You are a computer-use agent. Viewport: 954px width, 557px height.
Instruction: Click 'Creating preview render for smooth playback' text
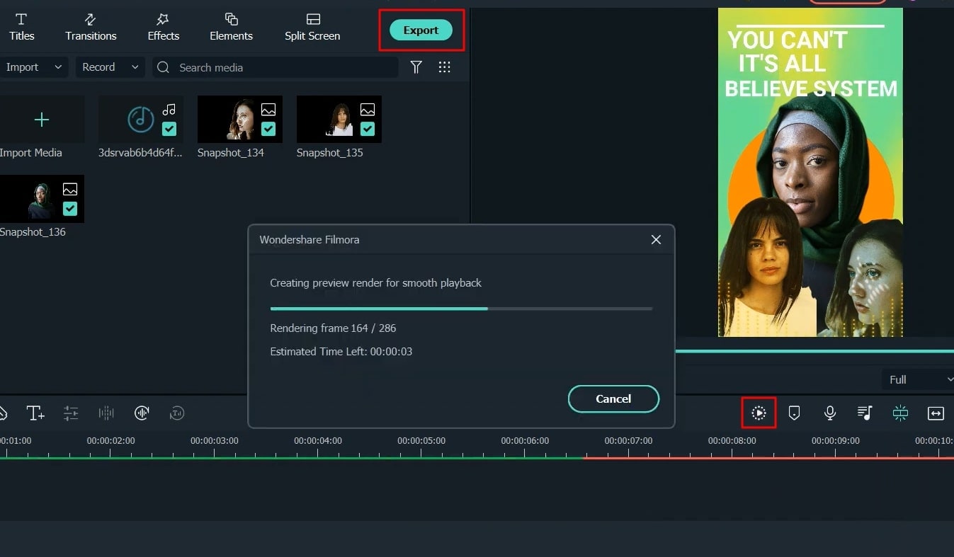[375, 283]
